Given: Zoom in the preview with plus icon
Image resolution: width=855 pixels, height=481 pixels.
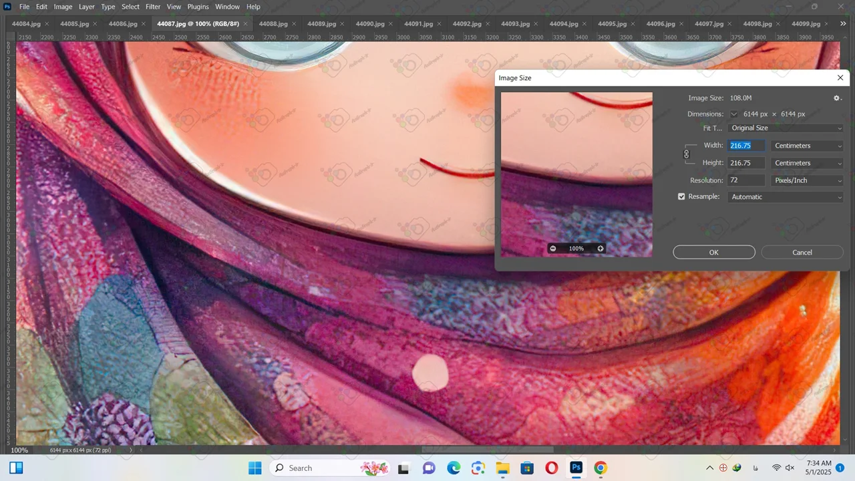Looking at the screenshot, I should tap(600, 249).
